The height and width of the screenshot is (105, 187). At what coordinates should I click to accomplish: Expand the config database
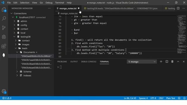[x=14, y=25]
